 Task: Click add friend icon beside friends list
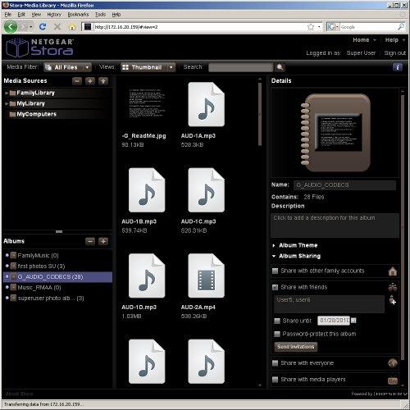click(393, 300)
